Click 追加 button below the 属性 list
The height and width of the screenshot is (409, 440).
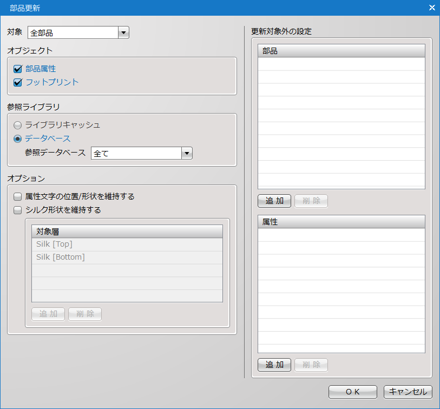274,365
